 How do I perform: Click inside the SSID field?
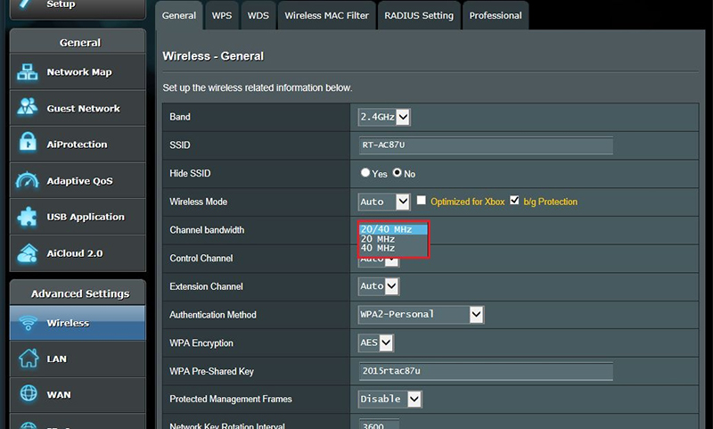485,145
